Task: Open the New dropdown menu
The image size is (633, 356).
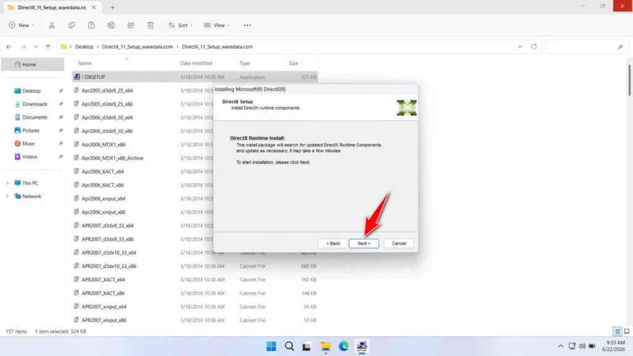Action: tap(22, 25)
